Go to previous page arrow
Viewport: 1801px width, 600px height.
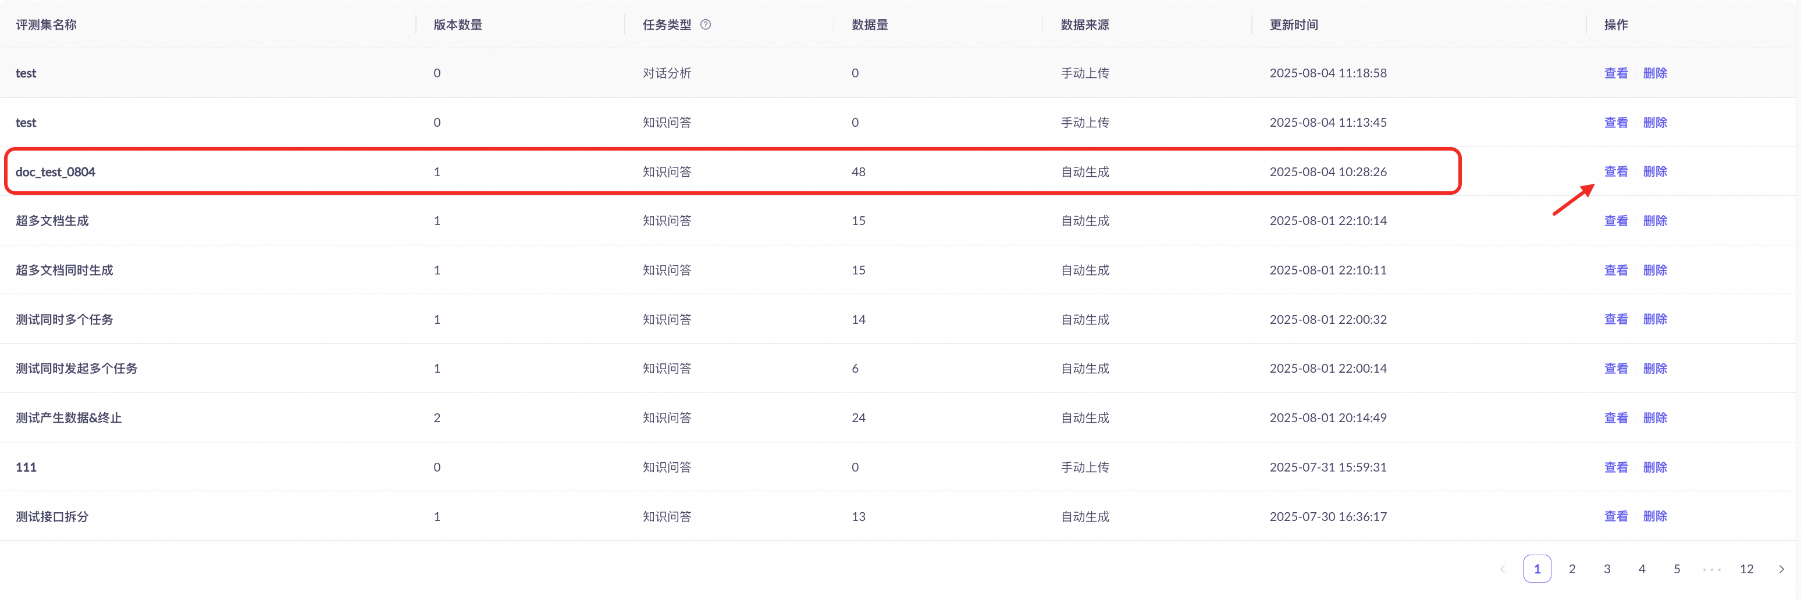[x=1503, y=569]
